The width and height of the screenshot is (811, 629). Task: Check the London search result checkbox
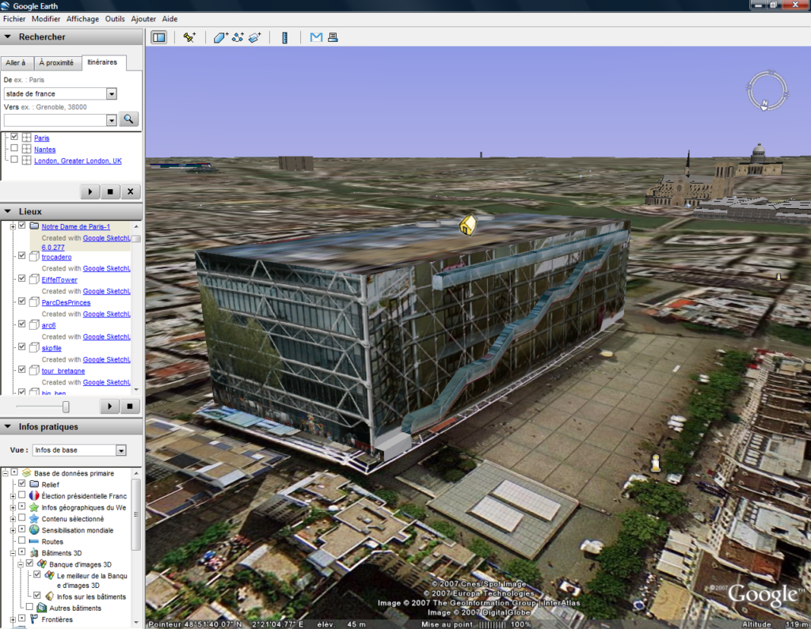point(14,160)
